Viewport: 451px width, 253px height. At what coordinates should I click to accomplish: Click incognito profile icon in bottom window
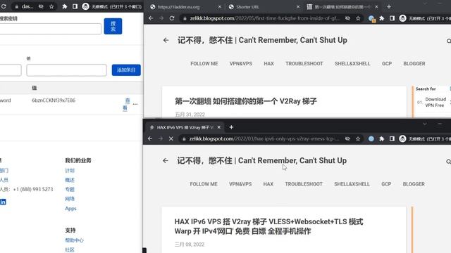coord(402,139)
